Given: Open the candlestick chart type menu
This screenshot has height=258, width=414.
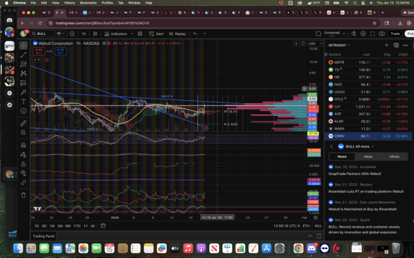Looking at the screenshot, I should [x=95, y=34].
